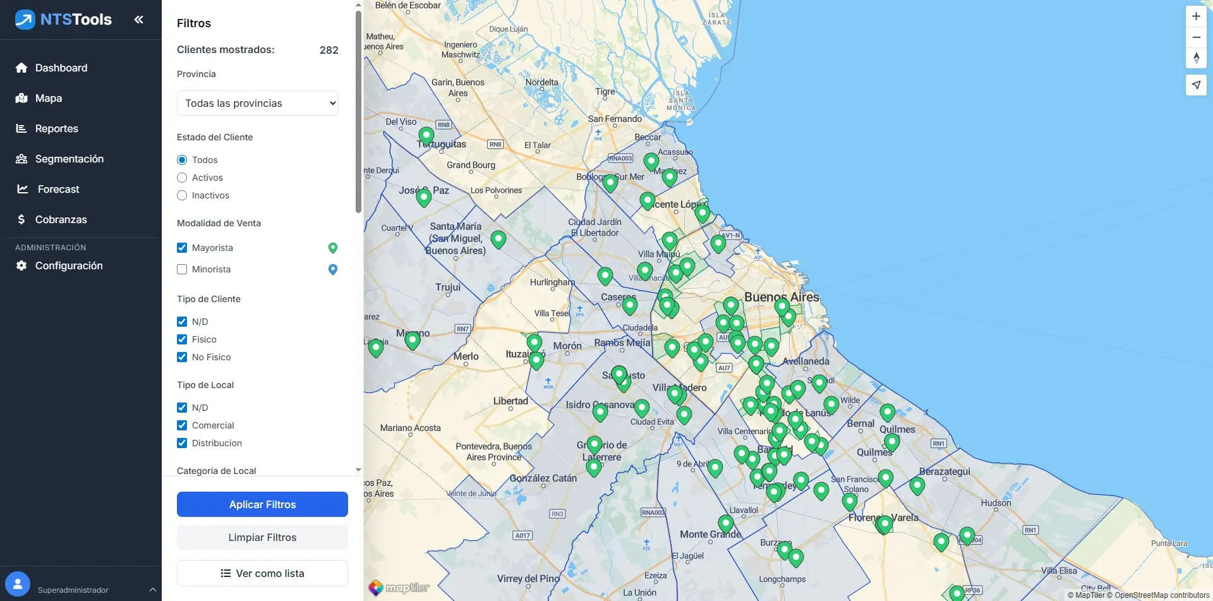Open Configuración settings gear

[69, 265]
